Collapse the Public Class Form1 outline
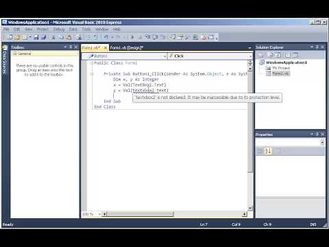The width and height of the screenshot is (329, 247). coord(92,63)
